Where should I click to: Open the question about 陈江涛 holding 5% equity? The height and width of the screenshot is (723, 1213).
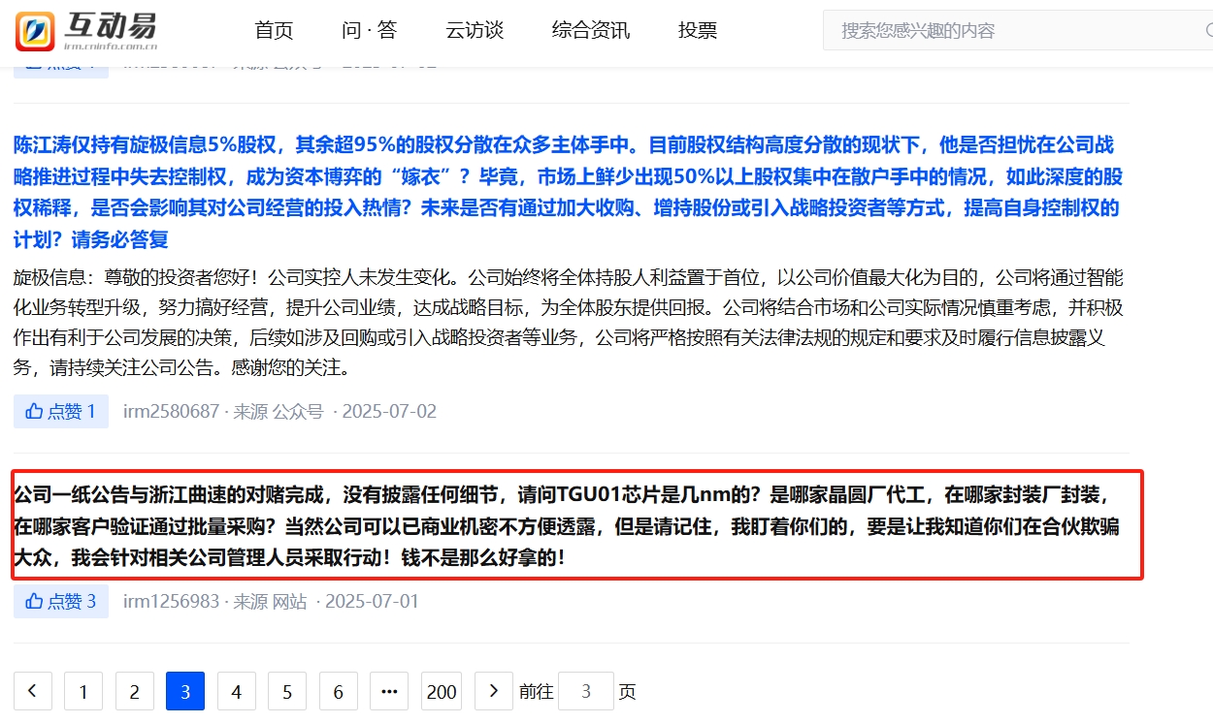click(569, 192)
